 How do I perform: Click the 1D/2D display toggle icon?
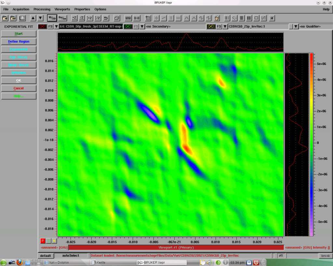[52, 18]
